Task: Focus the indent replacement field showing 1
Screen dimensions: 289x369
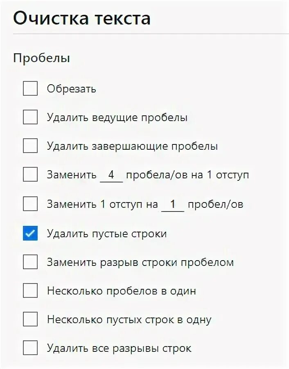Action: (x=173, y=204)
